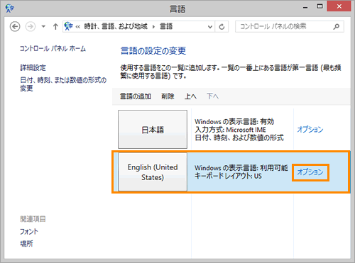Open コントロール パネル ホーム link
Image resolution: width=355 pixels, height=263 pixels.
[x=53, y=49]
